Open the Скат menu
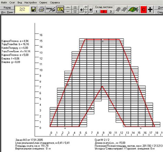 [12, 2]
